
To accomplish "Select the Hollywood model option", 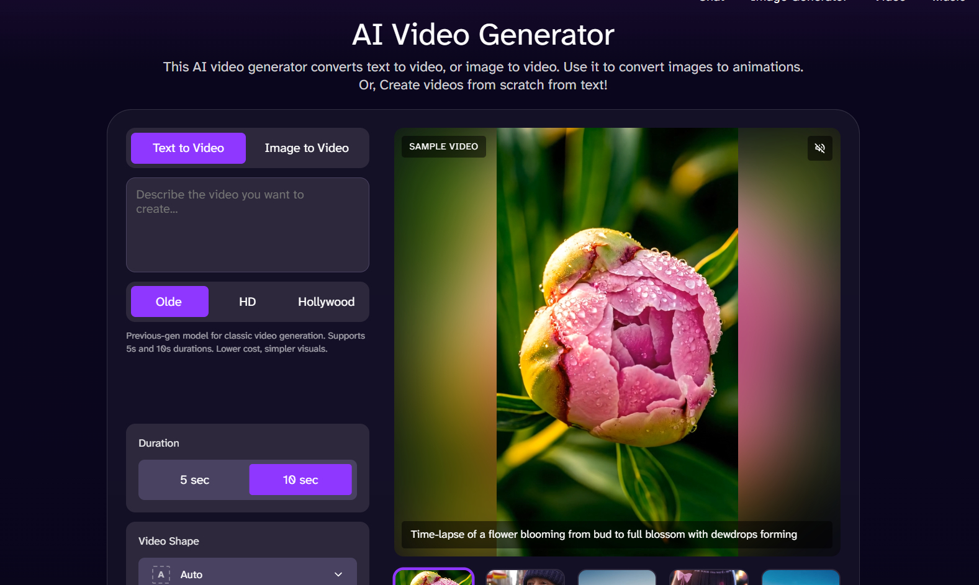I will [x=326, y=301].
